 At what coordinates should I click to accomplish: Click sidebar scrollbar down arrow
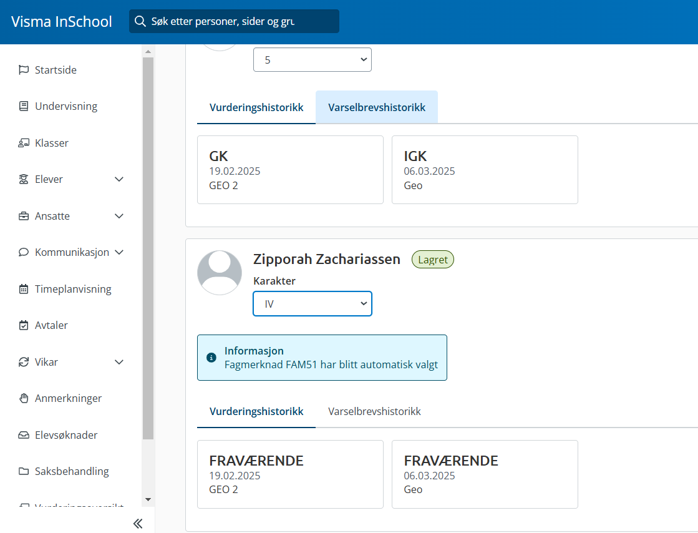pos(148,499)
